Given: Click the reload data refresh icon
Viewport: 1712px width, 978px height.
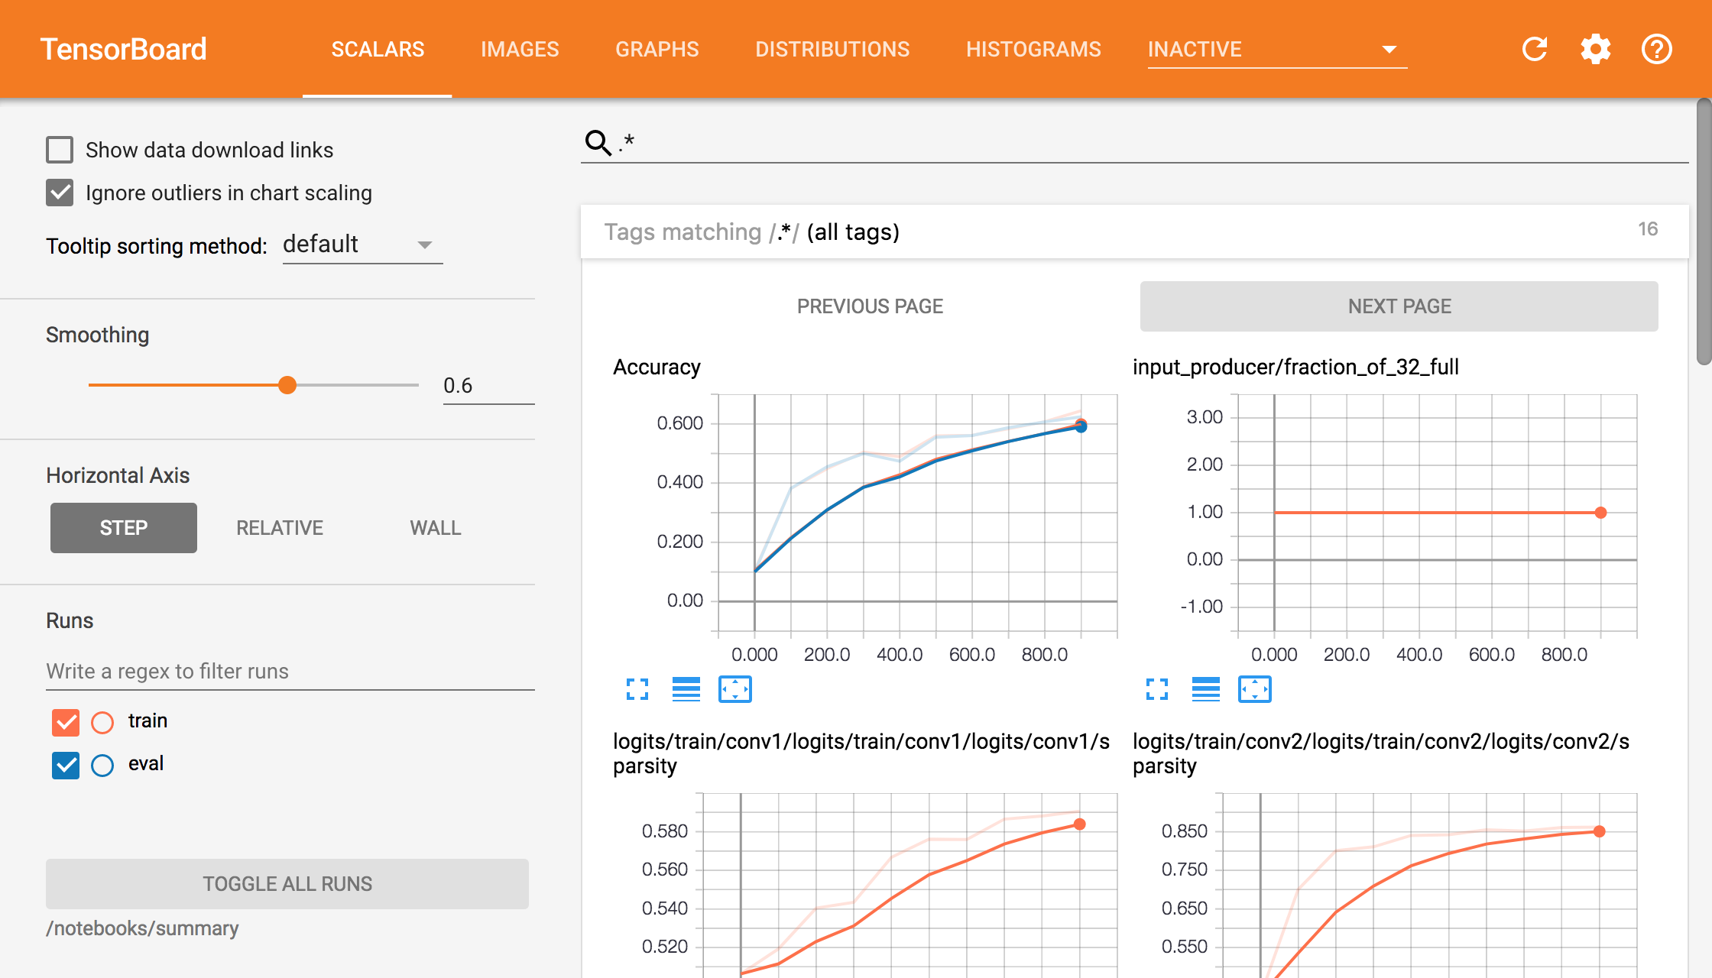Looking at the screenshot, I should (x=1535, y=50).
